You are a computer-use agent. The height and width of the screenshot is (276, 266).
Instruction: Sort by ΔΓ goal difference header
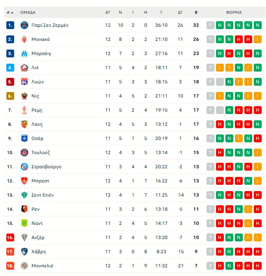pos(180,12)
